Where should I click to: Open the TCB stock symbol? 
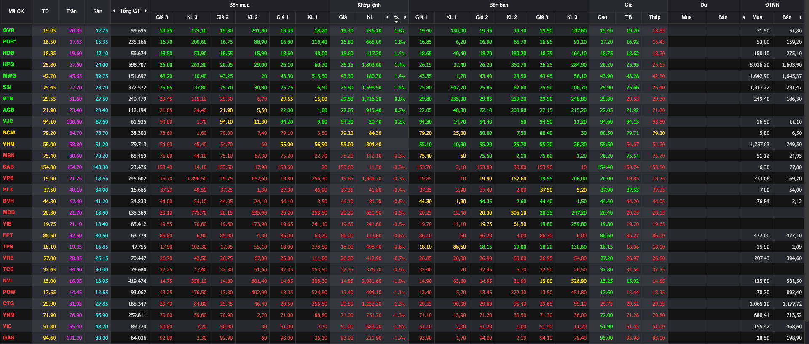pos(8,269)
